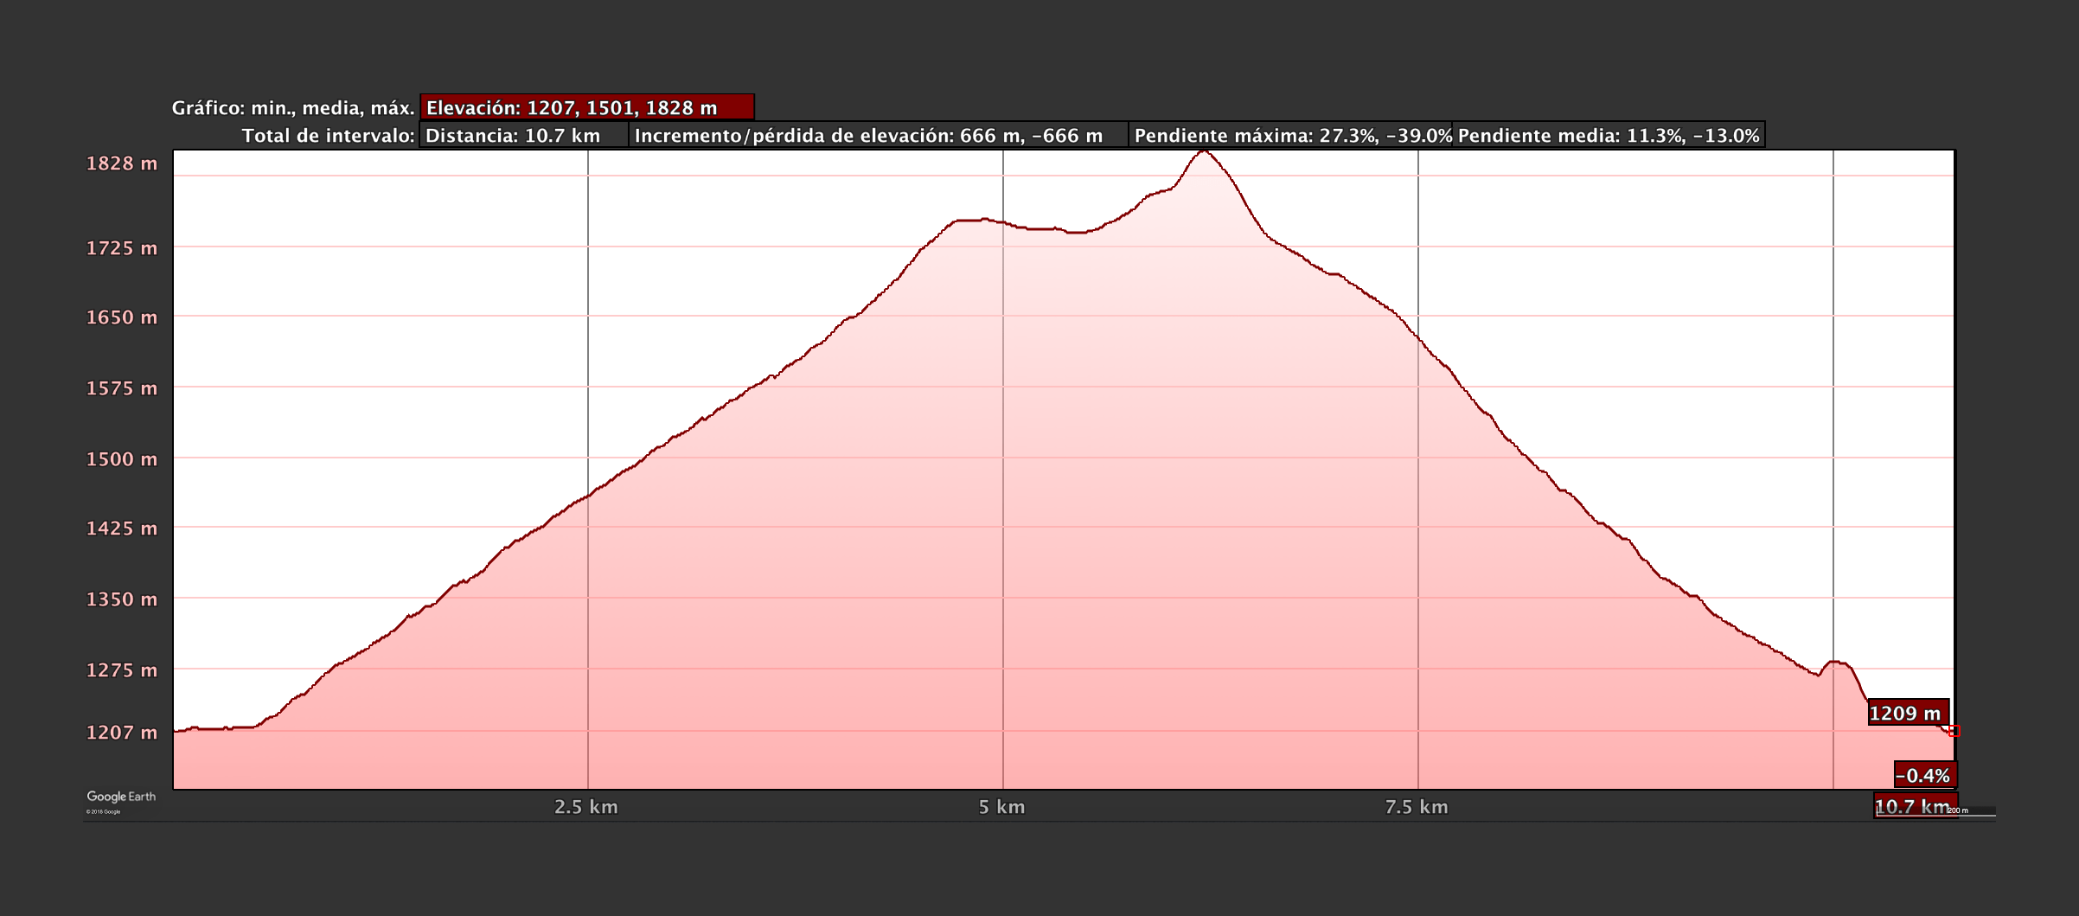Click the 200 m scale bar
Viewport: 2079px width, 916px height.
[1975, 811]
